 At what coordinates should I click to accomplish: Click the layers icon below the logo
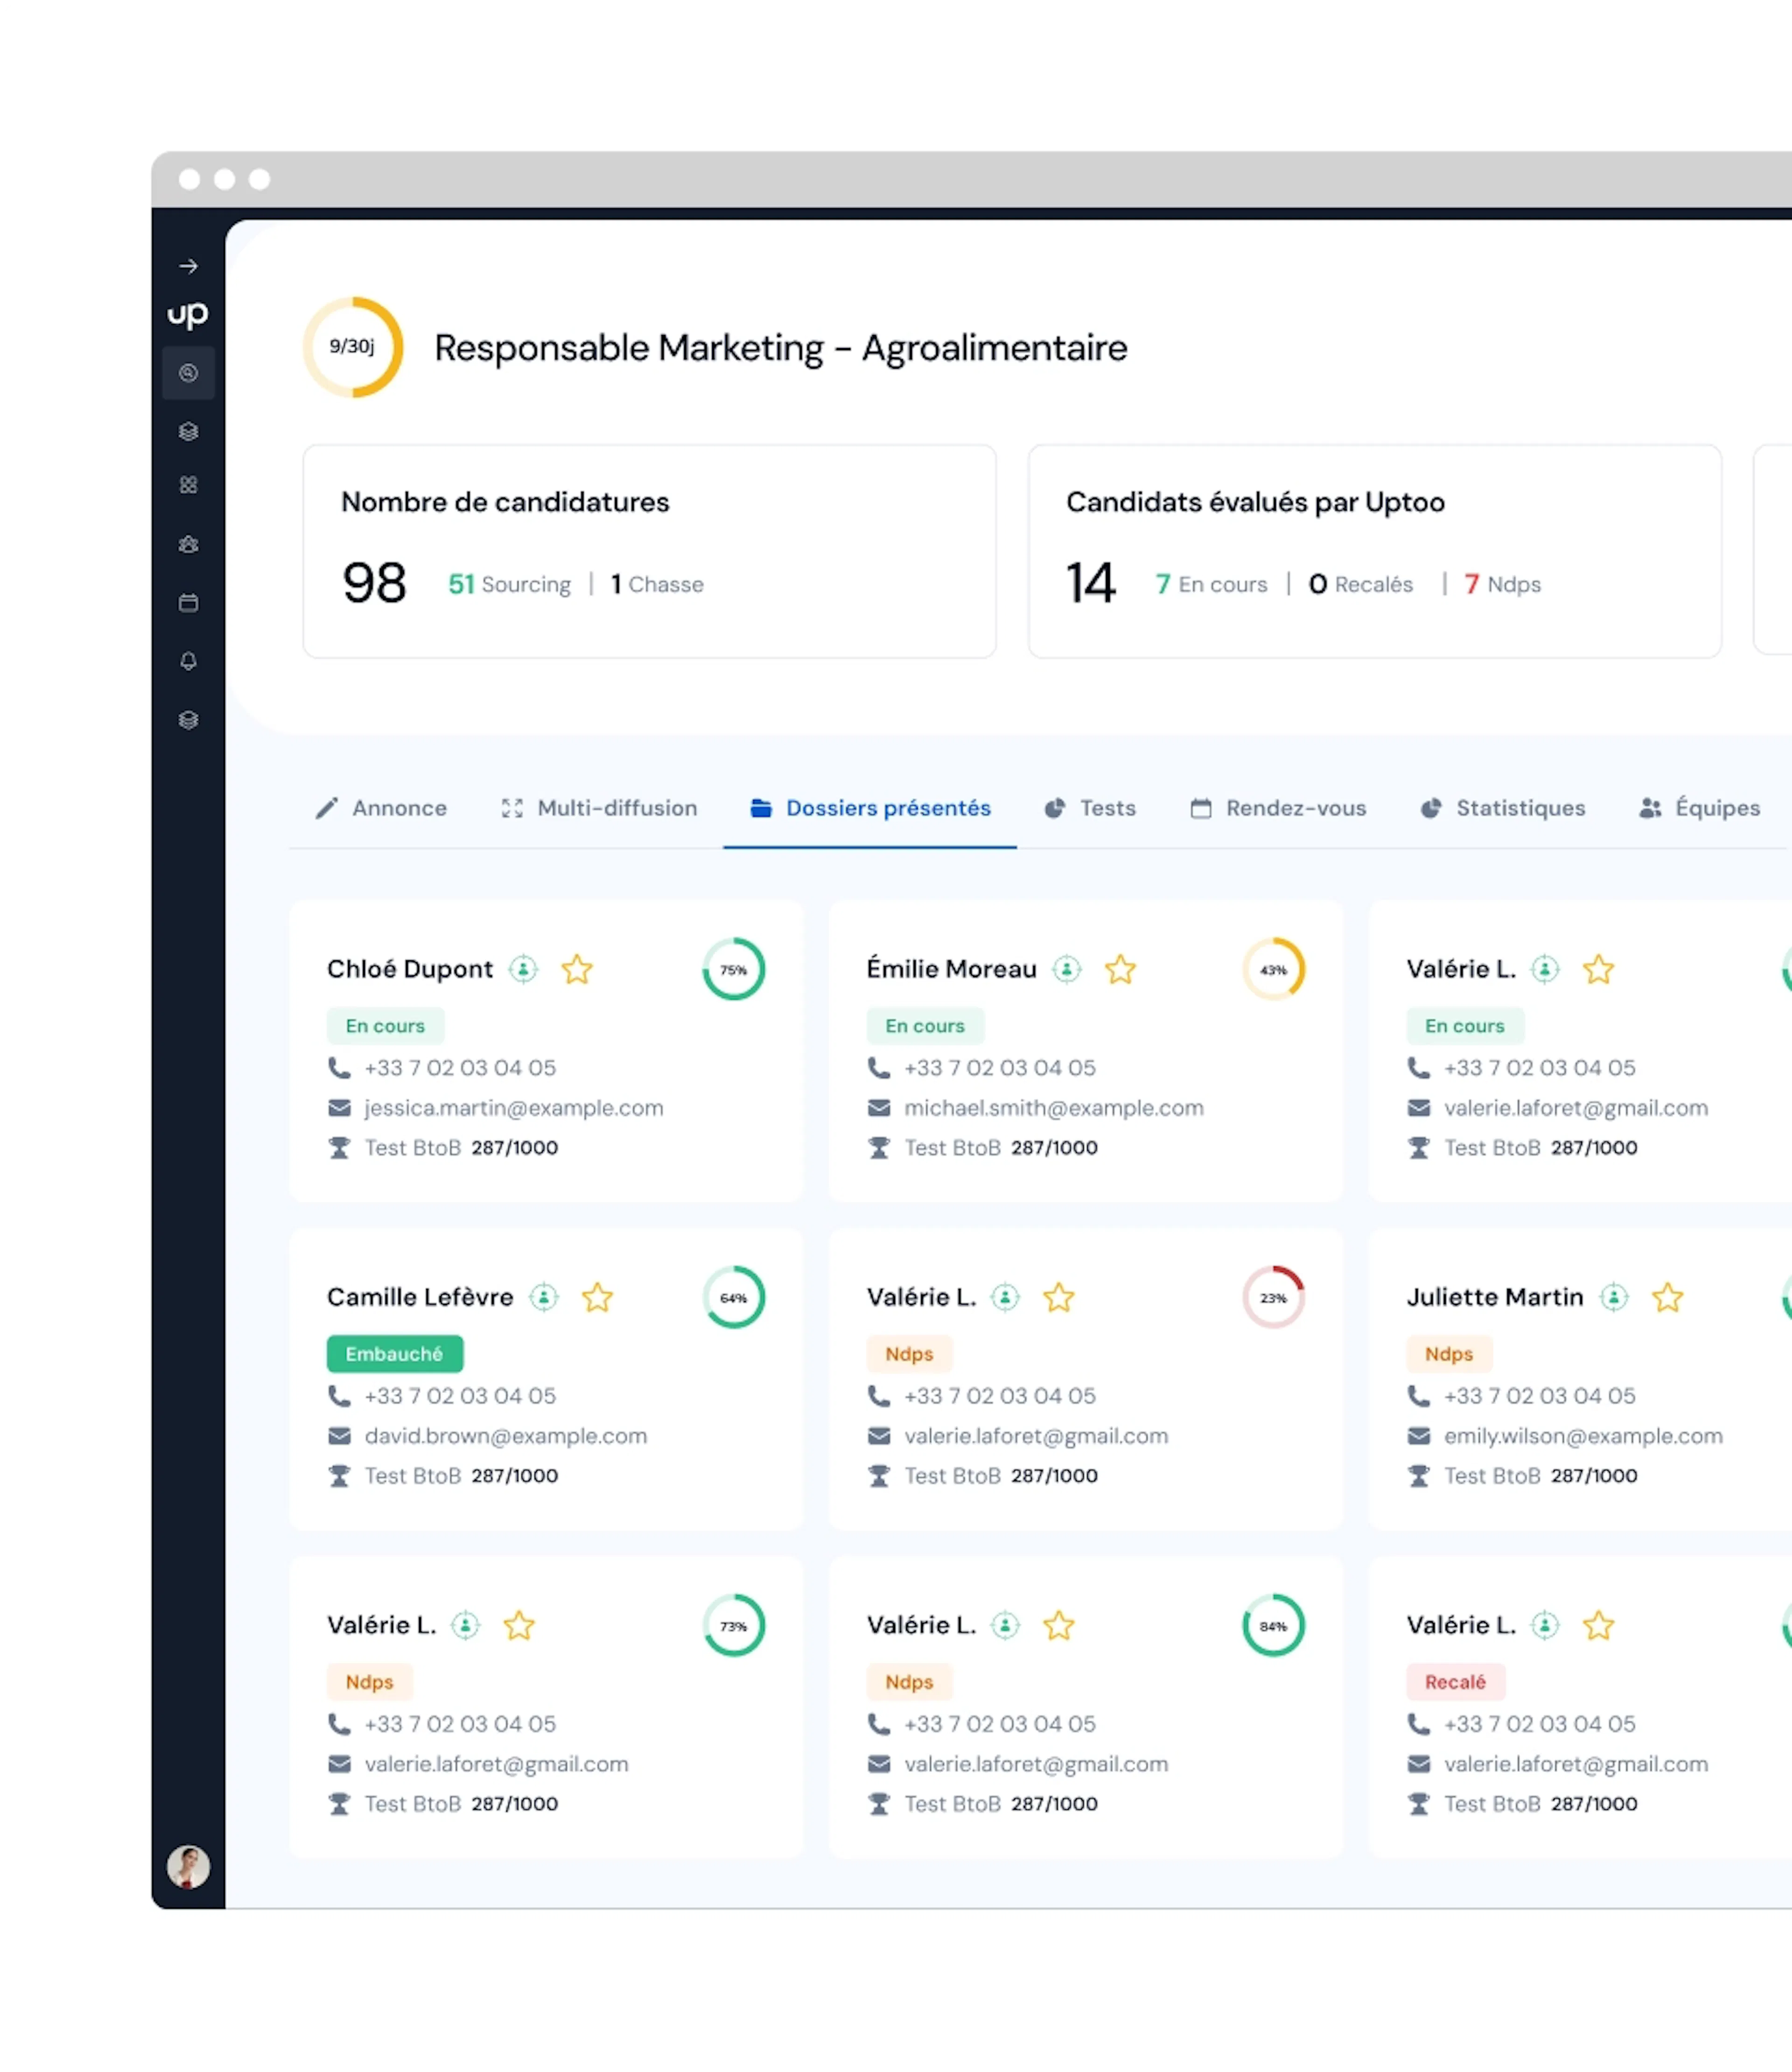[x=189, y=432]
